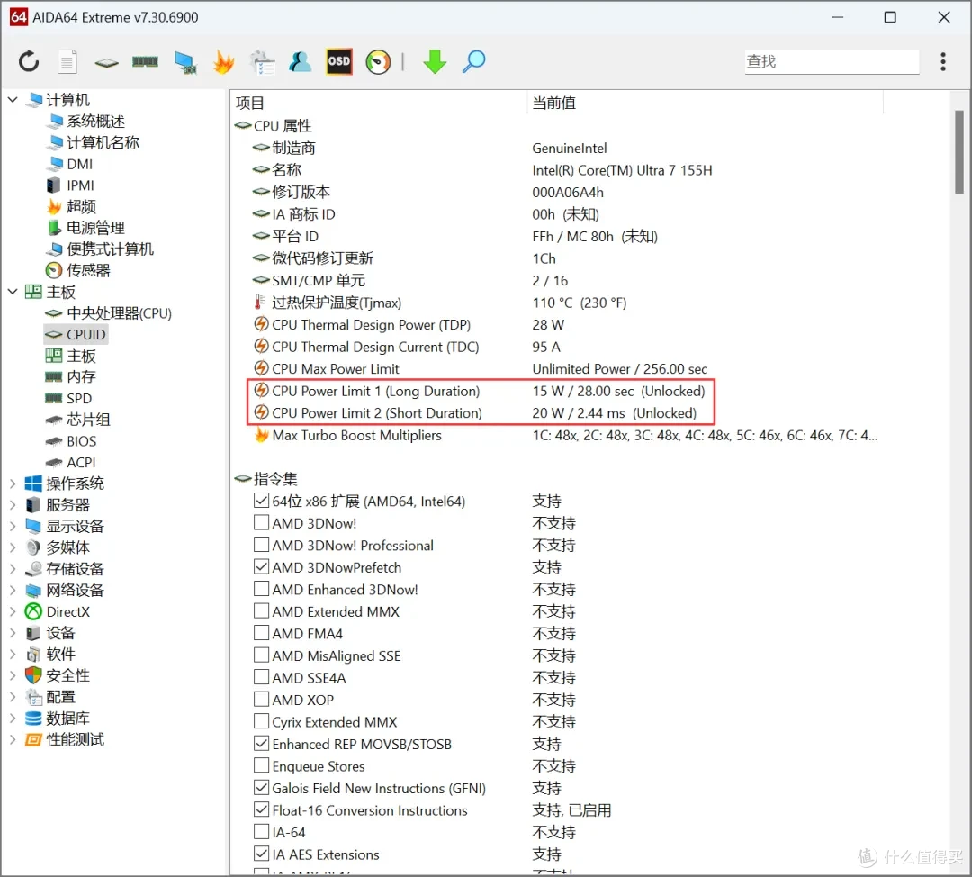This screenshot has width=972, height=877.
Task: Select CPUID tree item
Action: coord(76,334)
